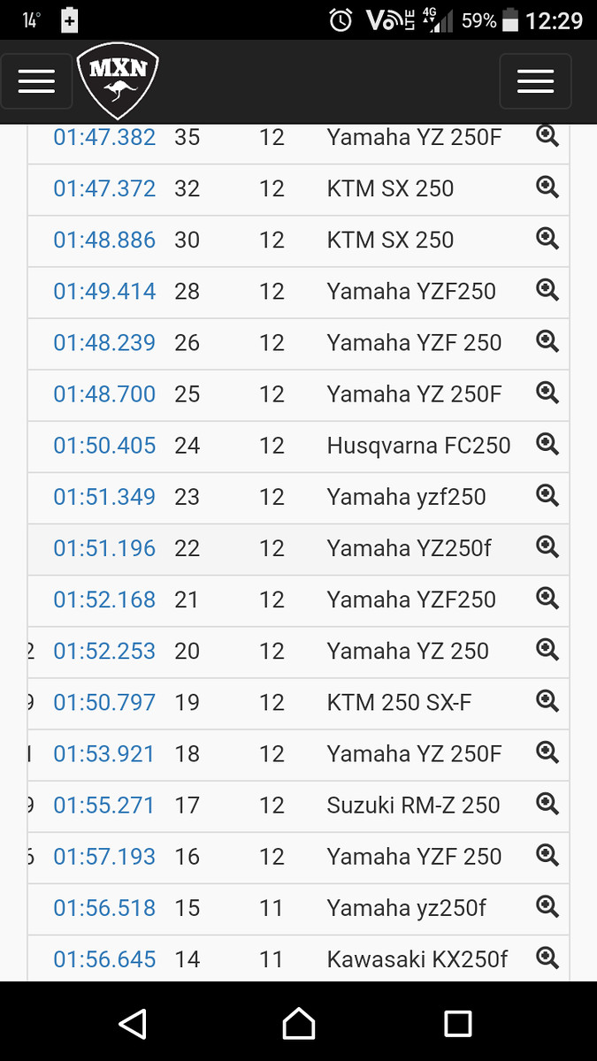Open the 01:53.921 lap time
Image resolution: width=597 pixels, height=1061 pixels.
pos(104,754)
